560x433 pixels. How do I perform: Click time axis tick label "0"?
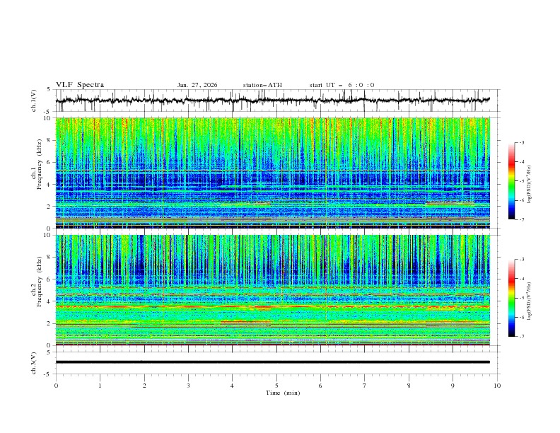coord(56,386)
